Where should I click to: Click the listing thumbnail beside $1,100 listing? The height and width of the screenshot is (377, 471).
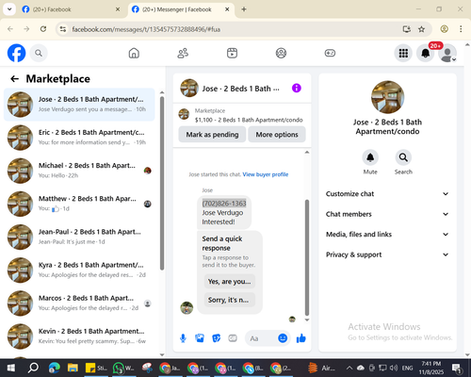[x=184, y=114]
